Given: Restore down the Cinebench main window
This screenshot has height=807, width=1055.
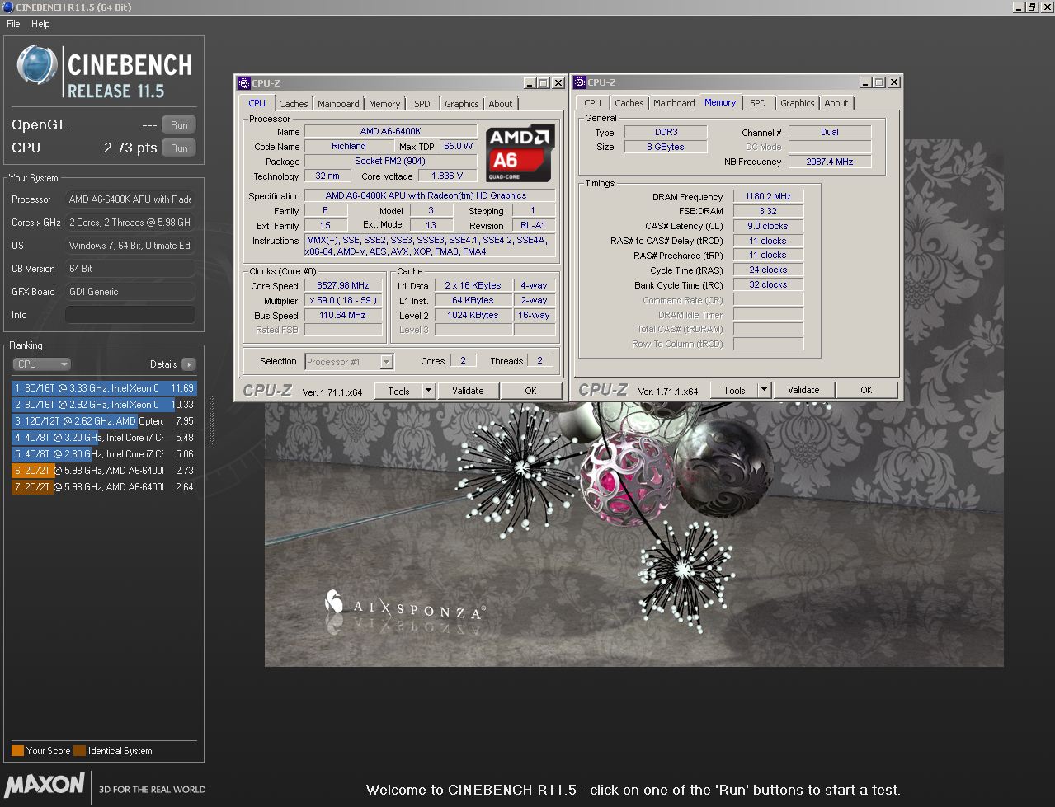Looking at the screenshot, I should pos(1031,7).
